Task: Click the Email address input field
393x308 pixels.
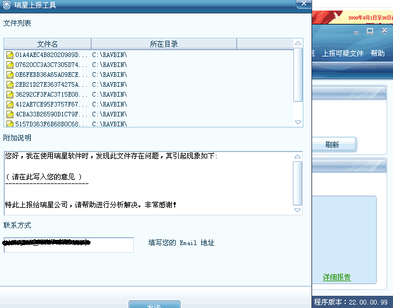Action: (x=69, y=245)
